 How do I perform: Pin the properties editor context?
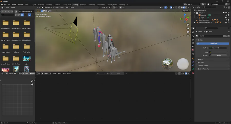coord(229,32)
